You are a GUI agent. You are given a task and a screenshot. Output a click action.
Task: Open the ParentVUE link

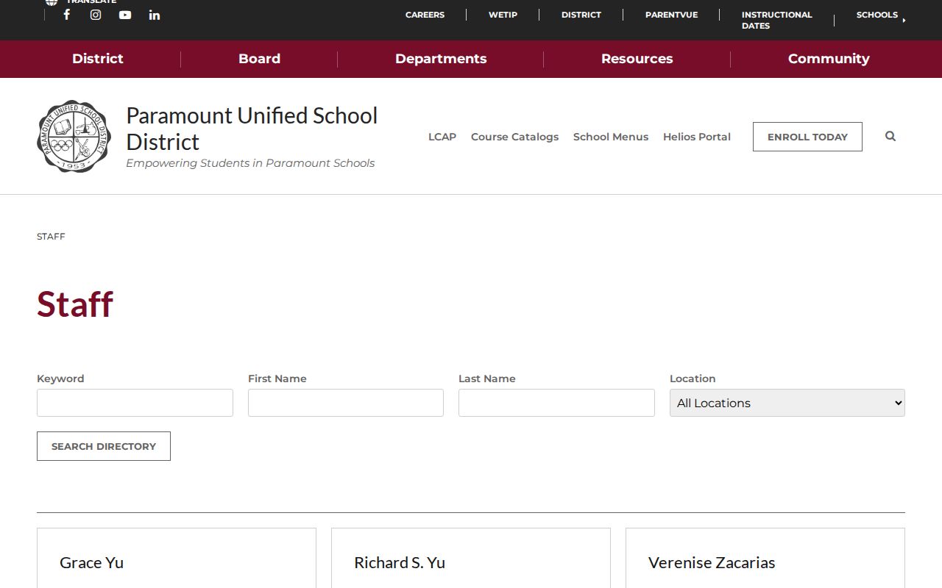pyautogui.click(x=671, y=15)
